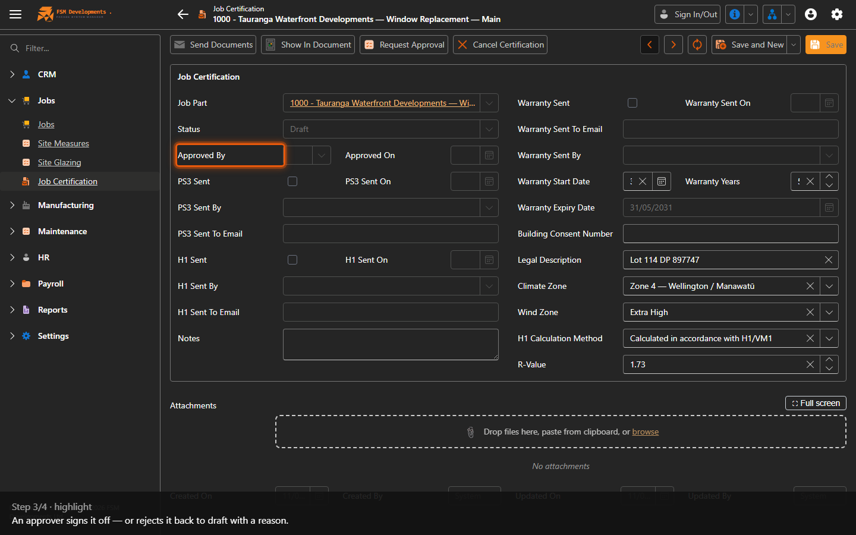Image resolution: width=856 pixels, height=535 pixels.
Task: Open Site Measures in sidebar
Action: tap(64, 143)
